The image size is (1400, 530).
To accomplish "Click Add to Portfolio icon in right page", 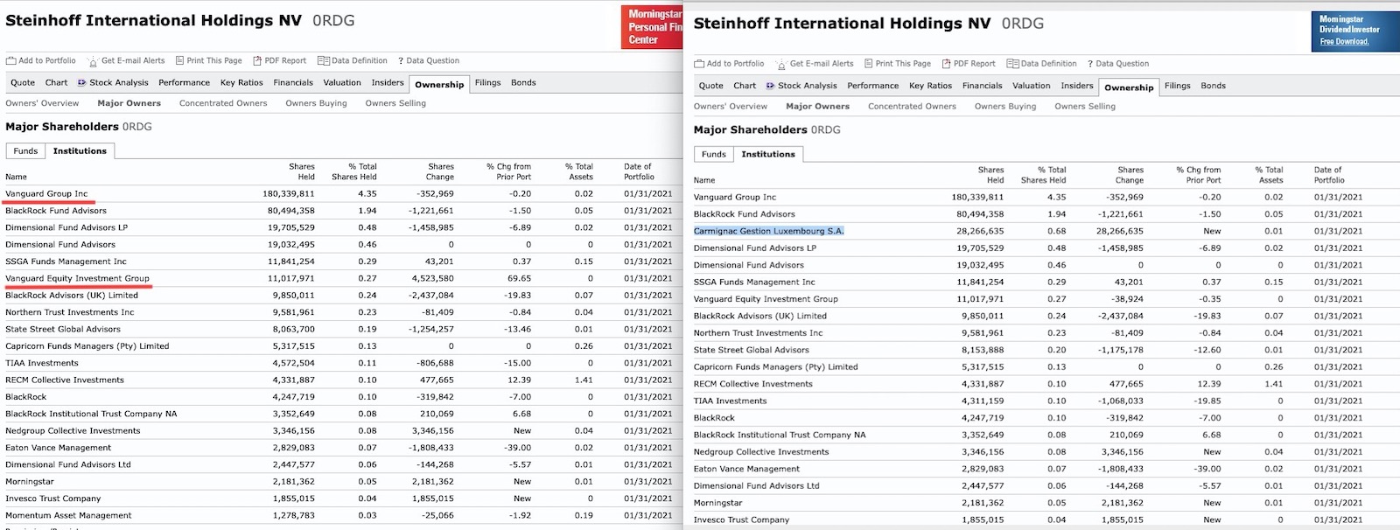I will [x=699, y=64].
